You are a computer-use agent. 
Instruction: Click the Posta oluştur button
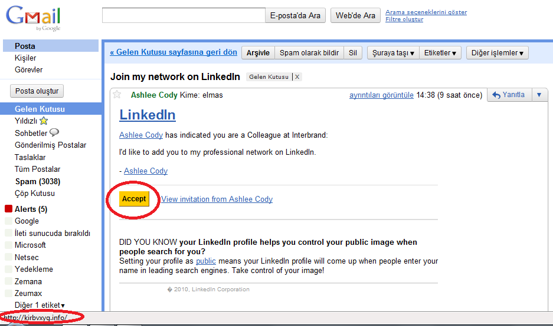click(x=37, y=91)
